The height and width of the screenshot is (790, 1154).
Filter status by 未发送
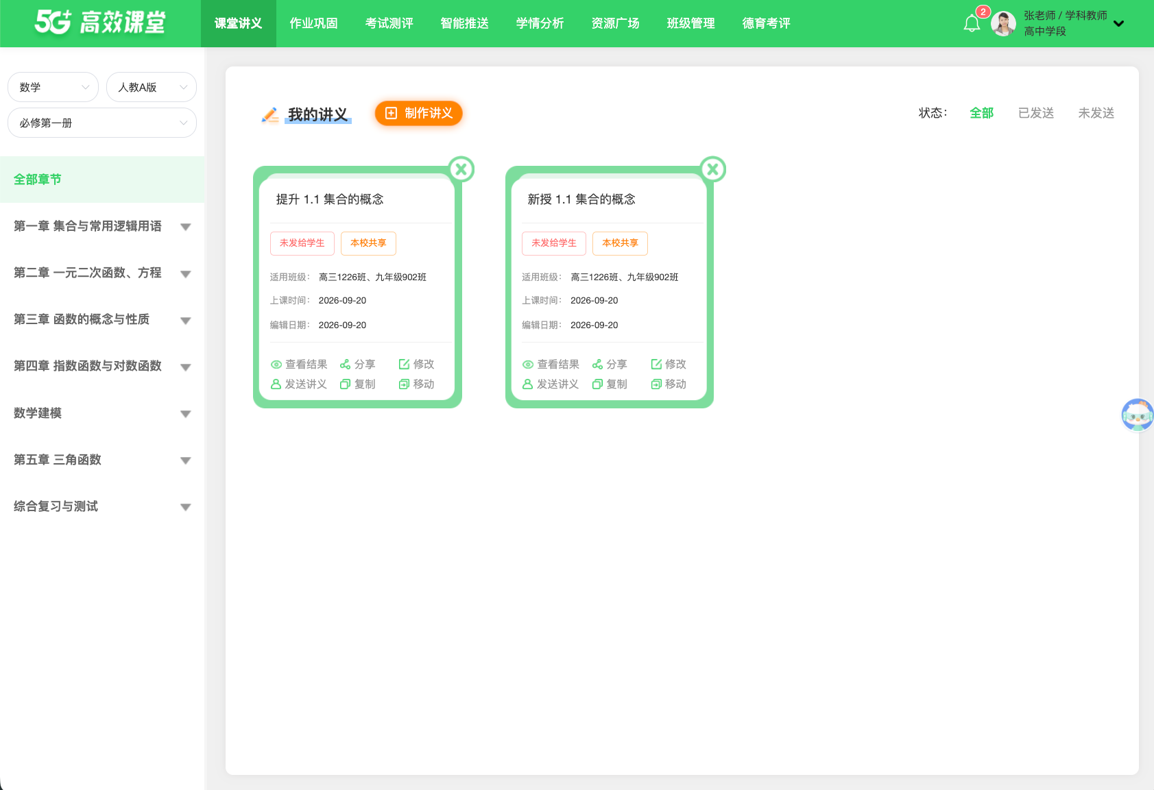click(x=1096, y=113)
